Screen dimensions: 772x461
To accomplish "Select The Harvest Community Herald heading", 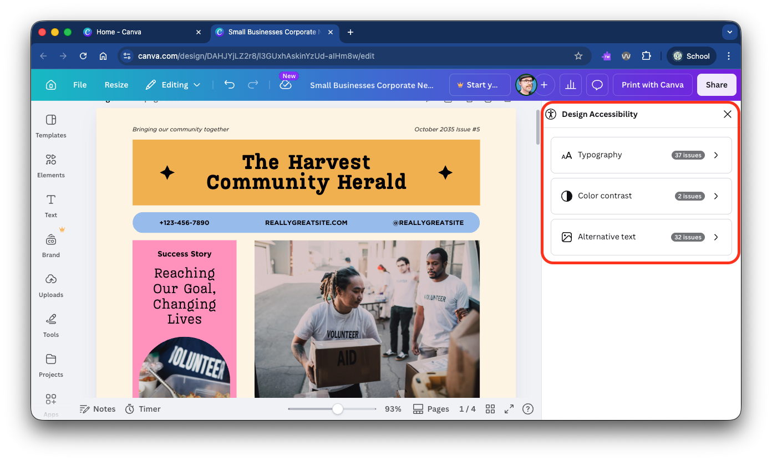I will click(306, 172).
